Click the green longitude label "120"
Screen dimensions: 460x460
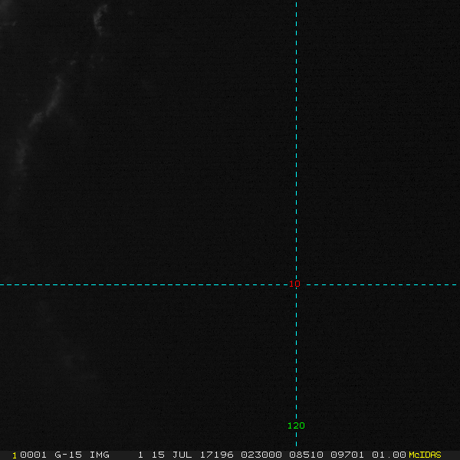[296, 426]
